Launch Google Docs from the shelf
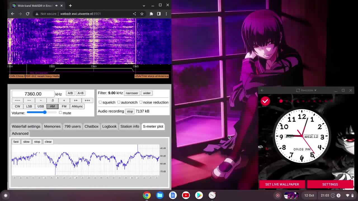 click(173, 195)
